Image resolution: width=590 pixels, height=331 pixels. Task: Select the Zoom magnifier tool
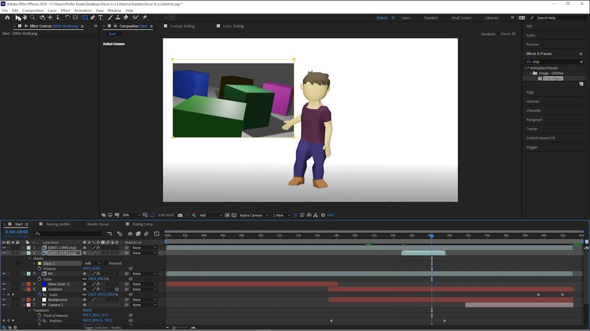32,17
